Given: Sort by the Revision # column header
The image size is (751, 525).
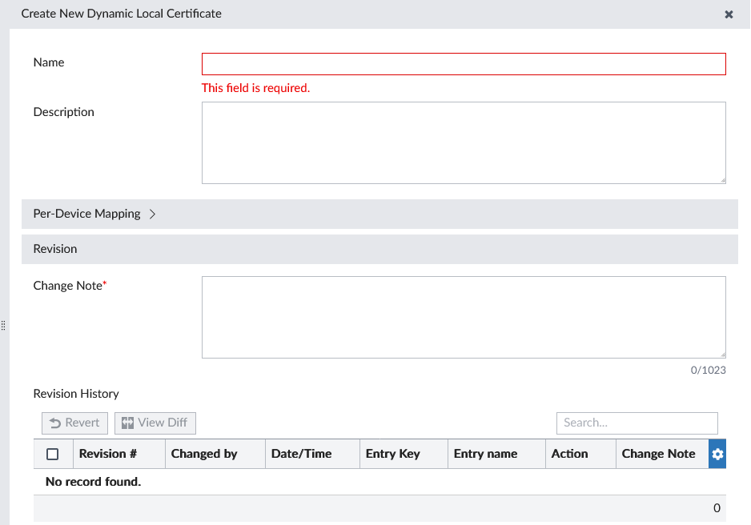Looking at the screenshot, I should 118,454.
